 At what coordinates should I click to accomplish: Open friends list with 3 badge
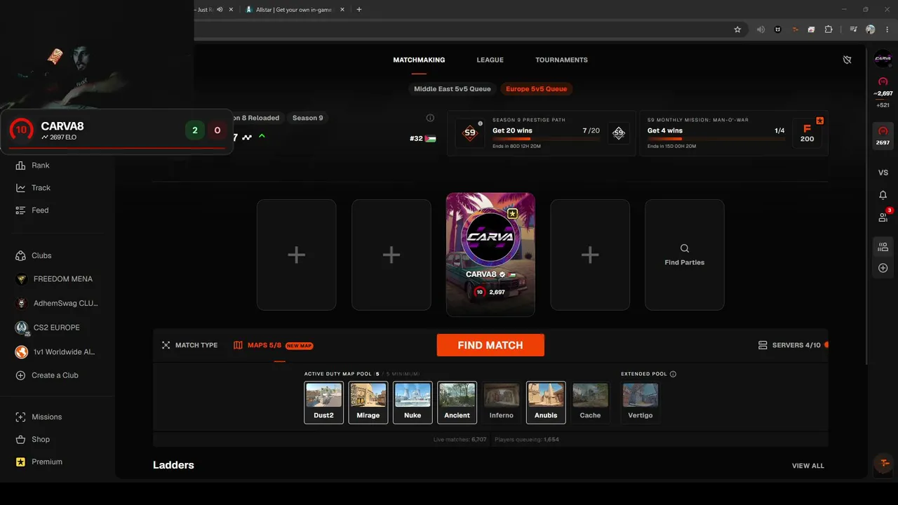[883, 217]
